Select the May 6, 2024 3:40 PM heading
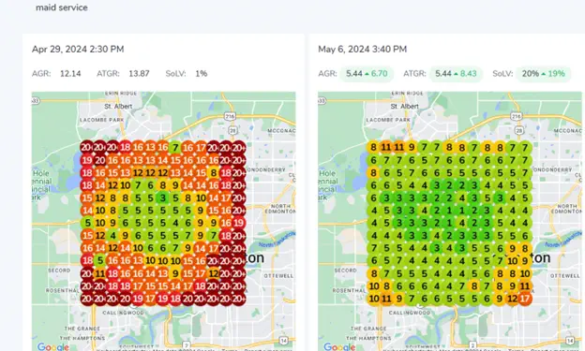Screen dimensions: 585x351 coord(362,50)
